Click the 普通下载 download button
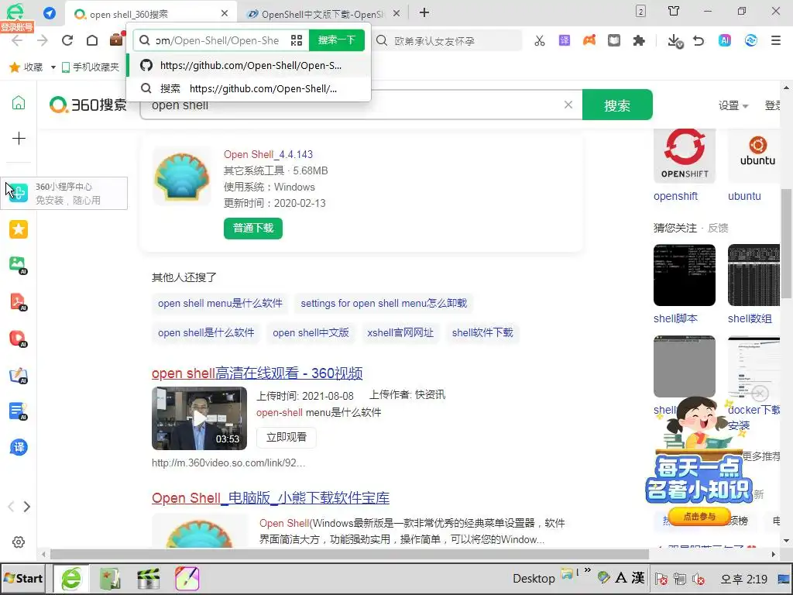The image size is (793, 595). click(253, 229)
